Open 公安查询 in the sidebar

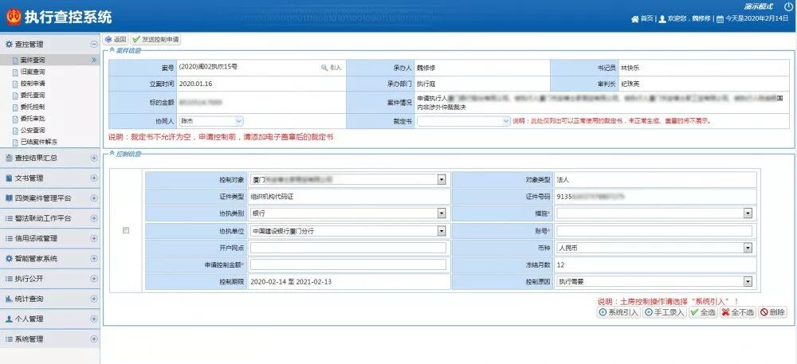pos(33,130)
